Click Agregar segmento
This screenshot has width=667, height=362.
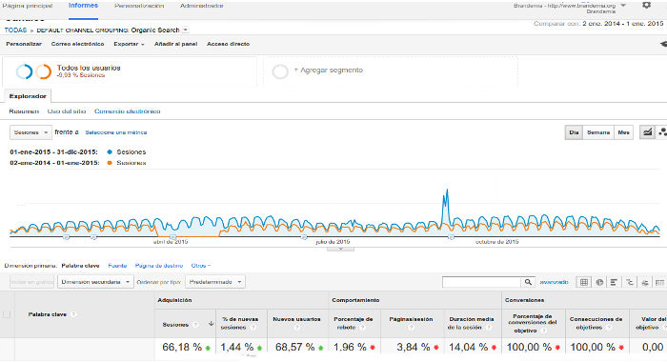[x=329, y=70]
